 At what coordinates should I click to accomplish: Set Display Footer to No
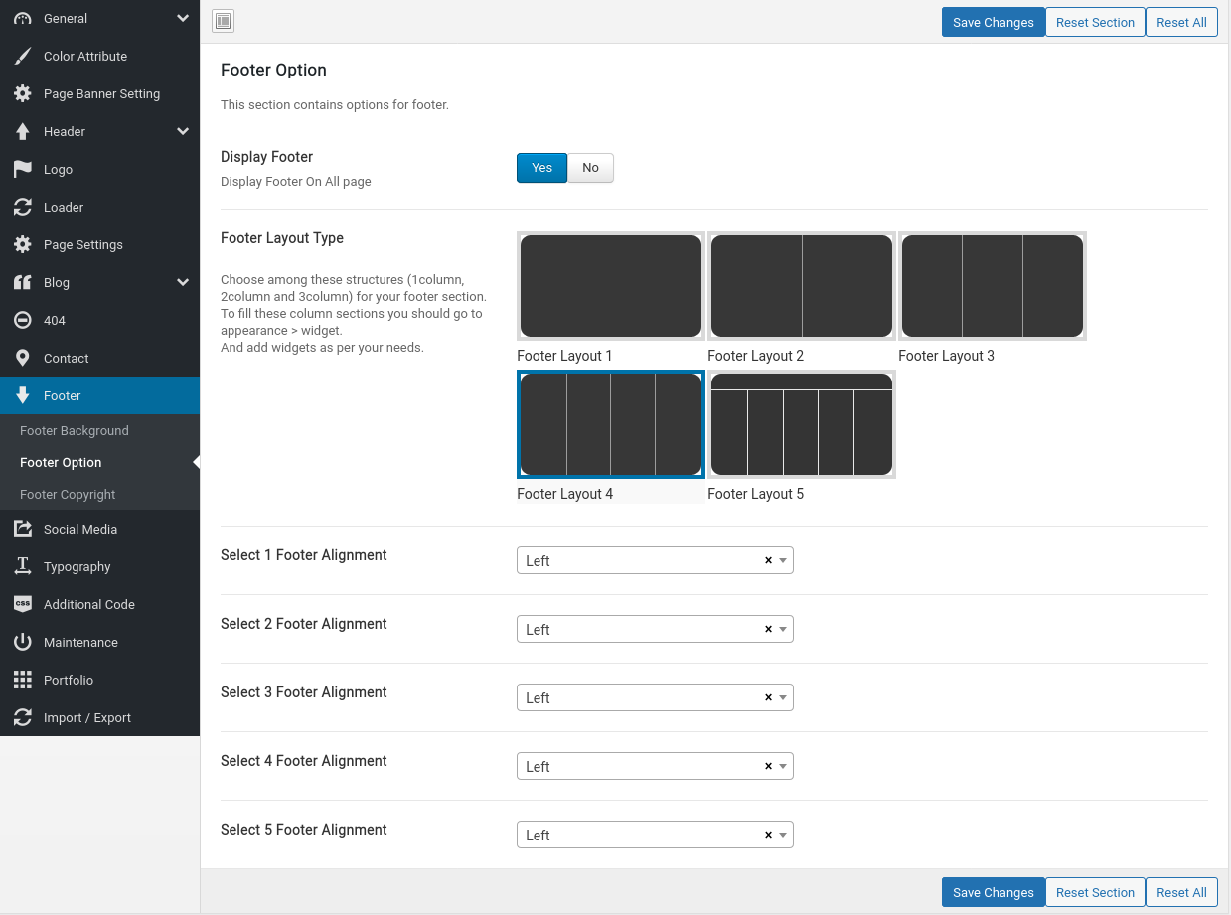(x=590, y=168)
